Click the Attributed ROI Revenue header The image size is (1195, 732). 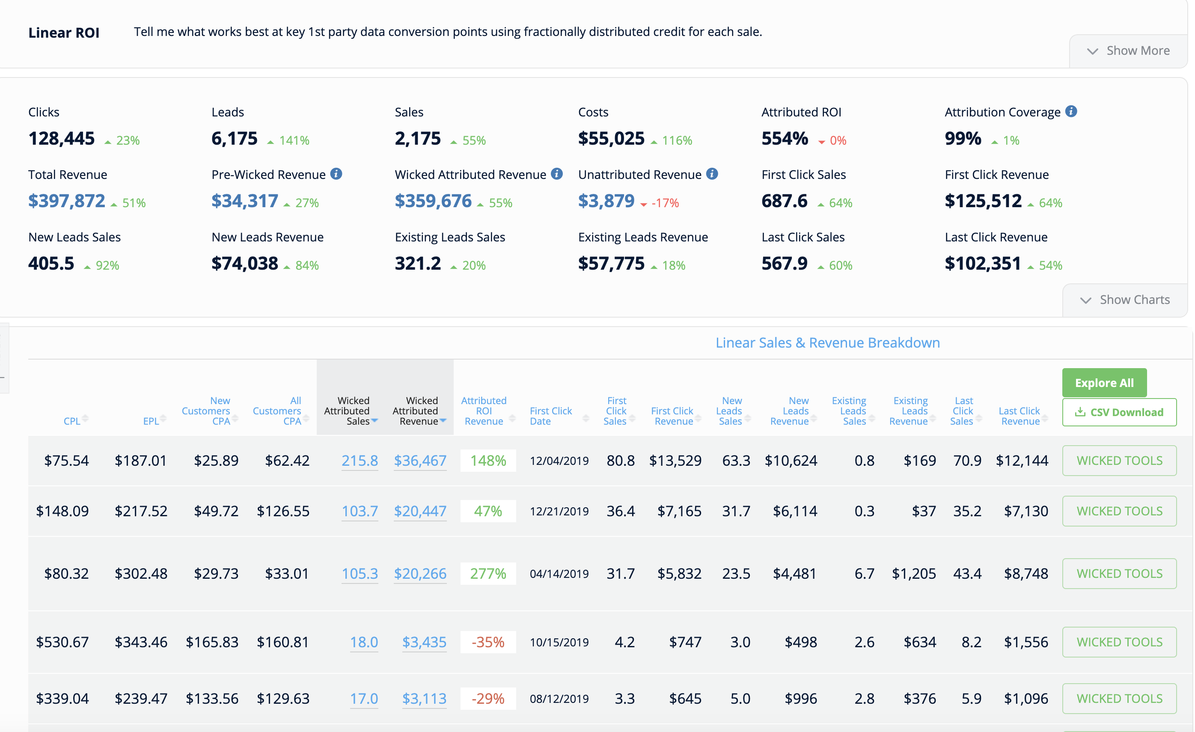coord(484,411)
